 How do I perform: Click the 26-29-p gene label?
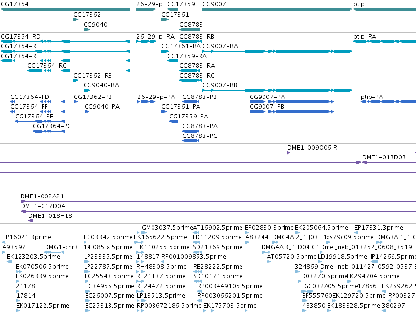click(x=150, y=4)
